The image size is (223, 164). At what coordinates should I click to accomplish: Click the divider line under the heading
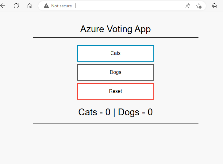115,37
